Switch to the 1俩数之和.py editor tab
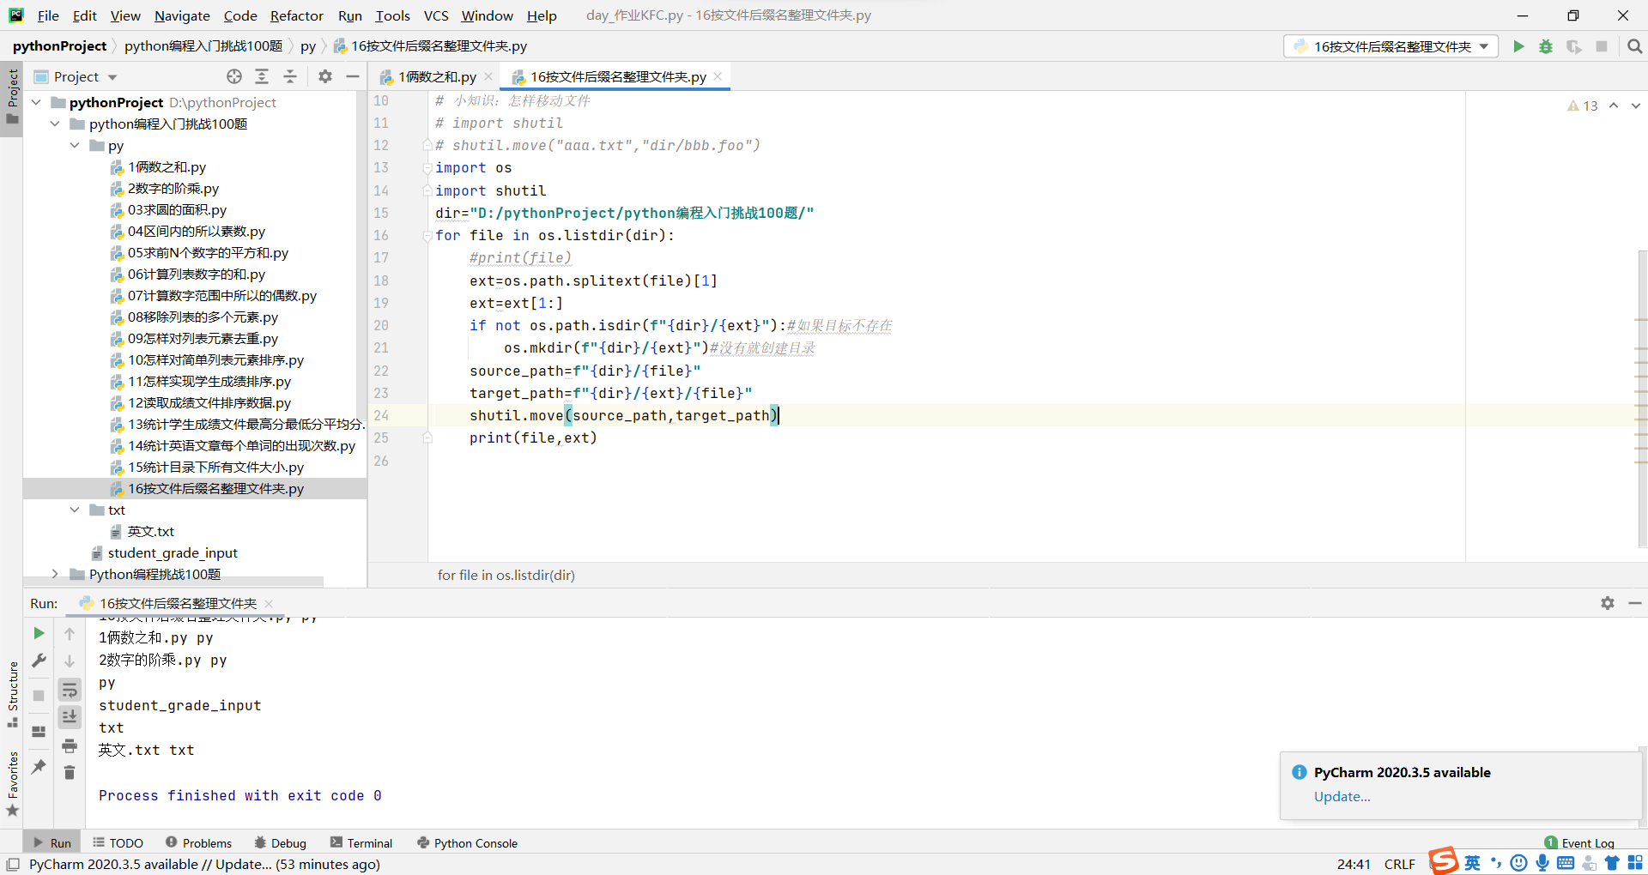Viewport: 1648px width, 875px height. 437,76
